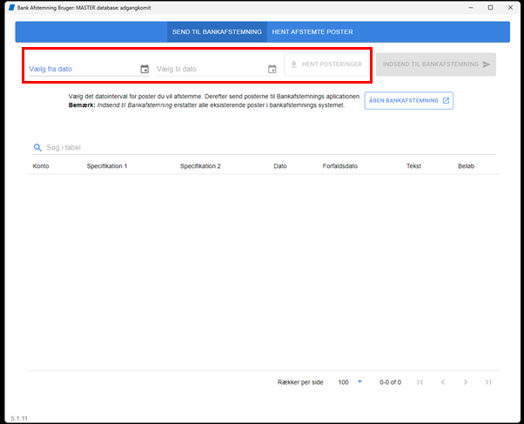Click the Hent Posteringer button
This screenshot has height=424, width=524.
tap(326, 64)
